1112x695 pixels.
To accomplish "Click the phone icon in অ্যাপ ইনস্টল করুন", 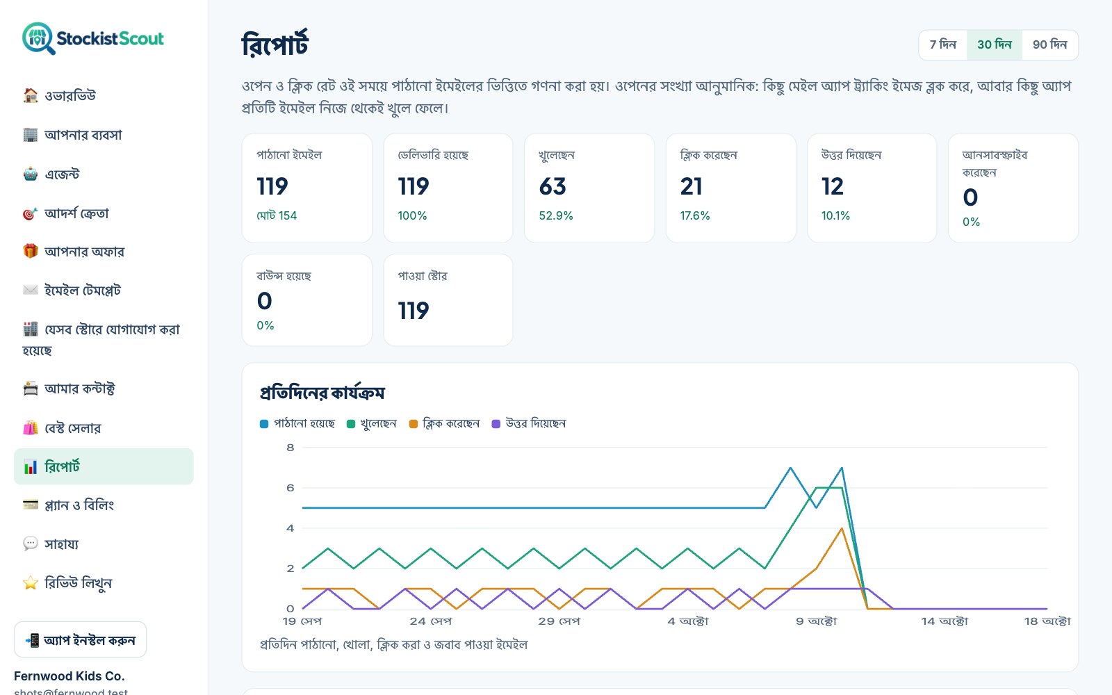I will pos(32,640).
